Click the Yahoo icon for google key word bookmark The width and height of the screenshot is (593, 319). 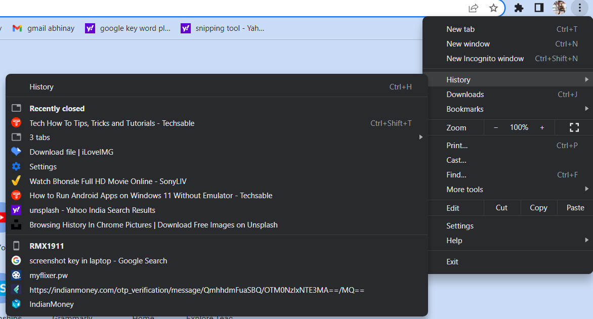[90, 28]
